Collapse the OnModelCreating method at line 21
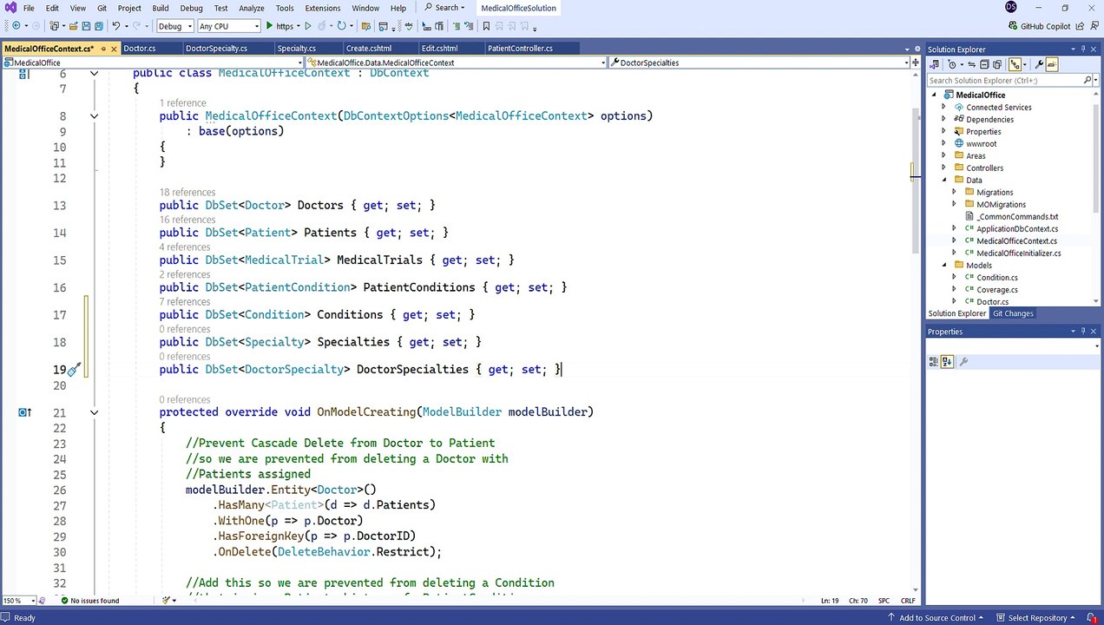This screenshot has width=1104, height=625. [x=94, y=412]
